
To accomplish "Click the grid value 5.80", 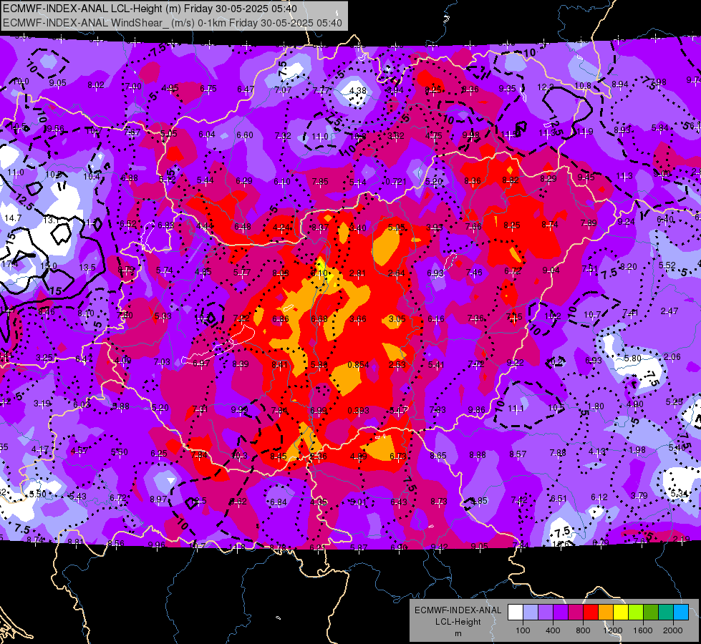I will click(632, 358).
